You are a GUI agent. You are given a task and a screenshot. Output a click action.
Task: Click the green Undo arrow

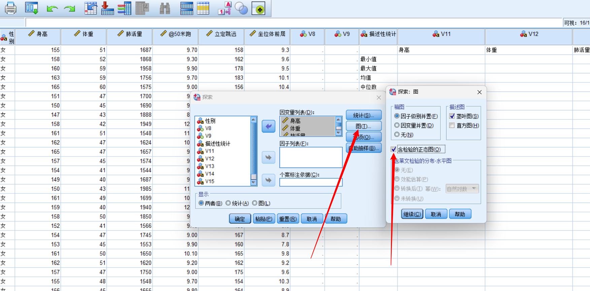click(52, 8)
